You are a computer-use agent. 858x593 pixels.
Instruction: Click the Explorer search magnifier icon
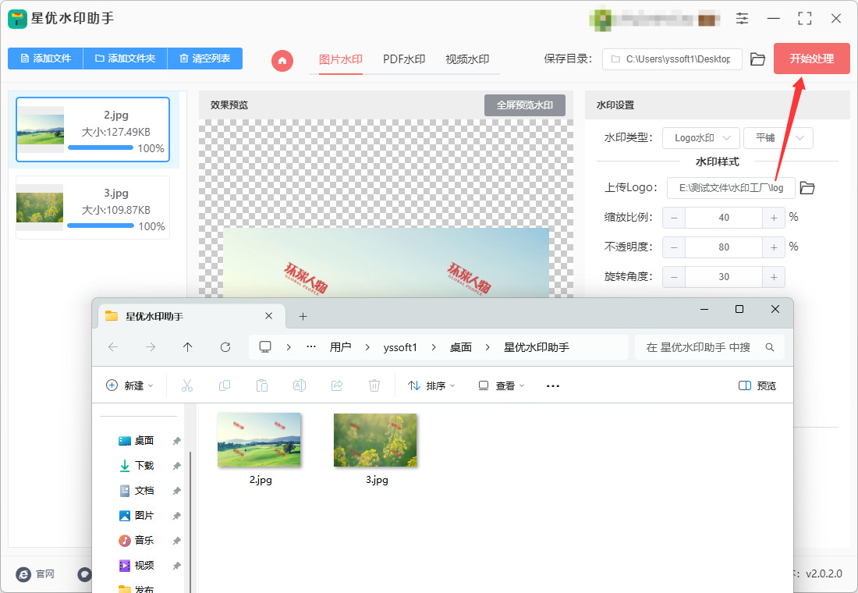tap(770, 347)
